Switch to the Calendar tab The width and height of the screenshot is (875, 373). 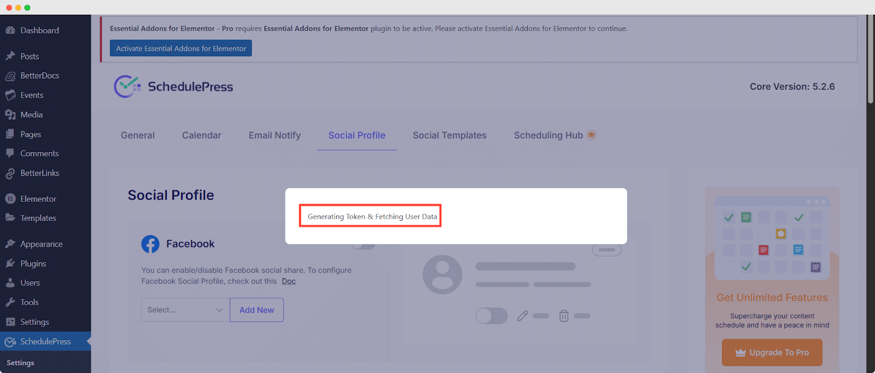(202, 135)
